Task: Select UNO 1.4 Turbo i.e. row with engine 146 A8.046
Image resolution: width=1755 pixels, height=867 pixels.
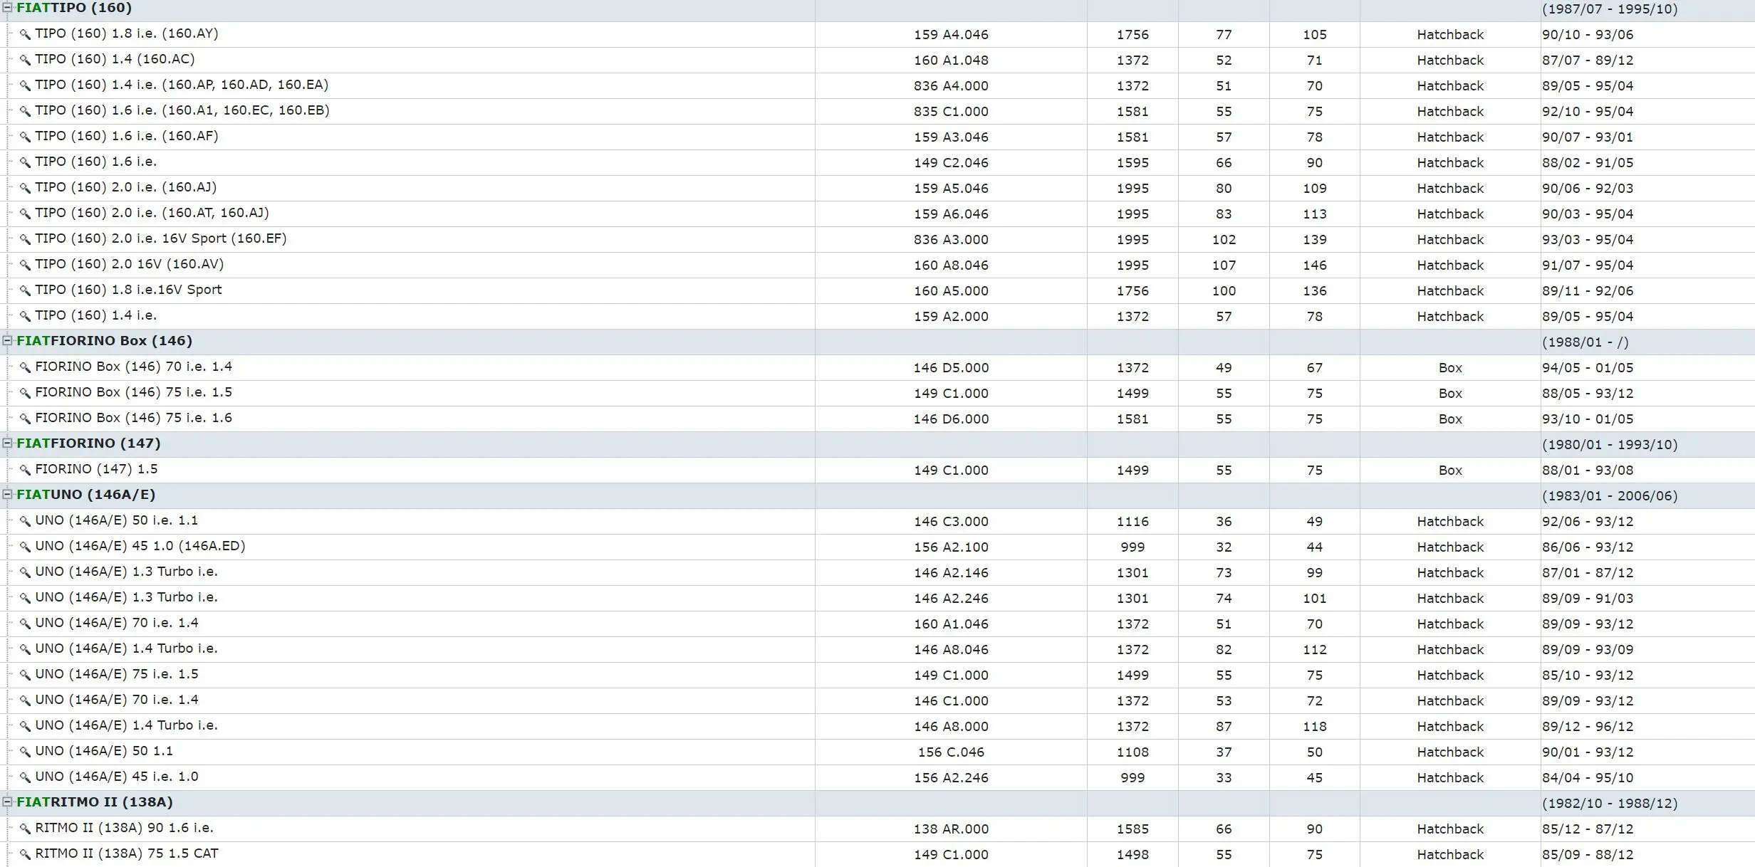Action: pos(878,649)
